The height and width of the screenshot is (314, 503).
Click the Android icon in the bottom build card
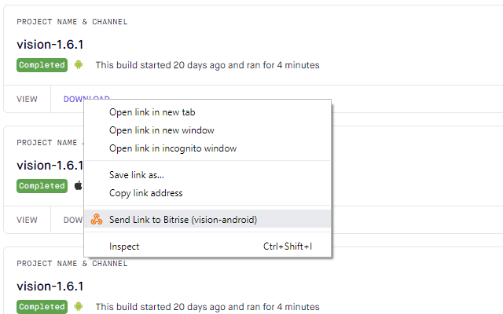[x=79, y=307]
